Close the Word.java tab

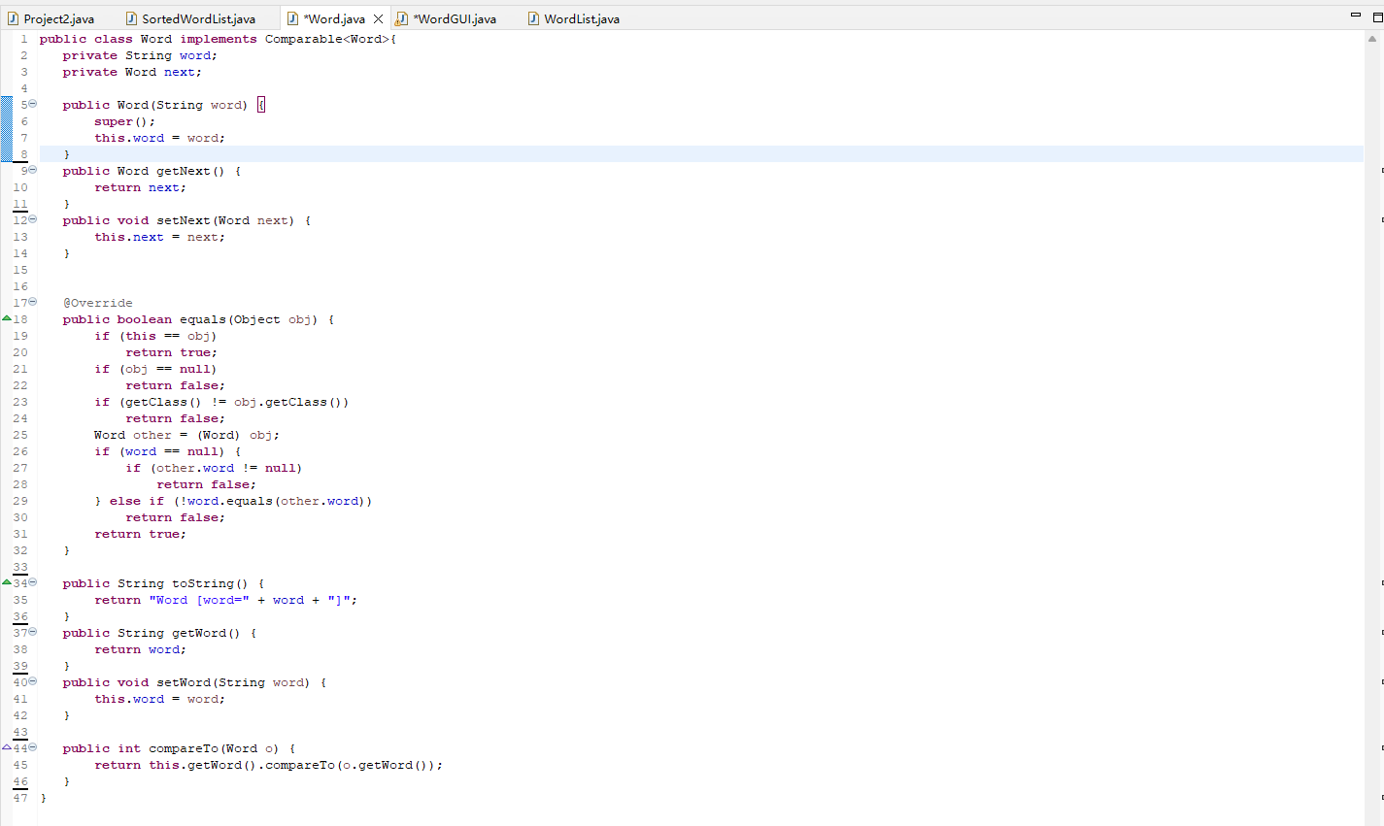pos(379,17)
